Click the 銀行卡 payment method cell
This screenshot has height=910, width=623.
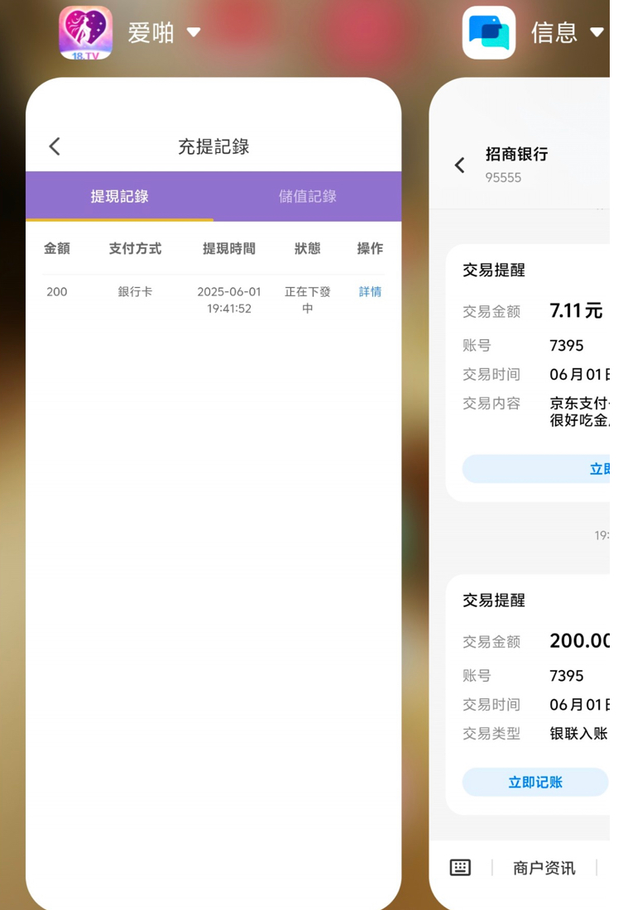point(135,292)
